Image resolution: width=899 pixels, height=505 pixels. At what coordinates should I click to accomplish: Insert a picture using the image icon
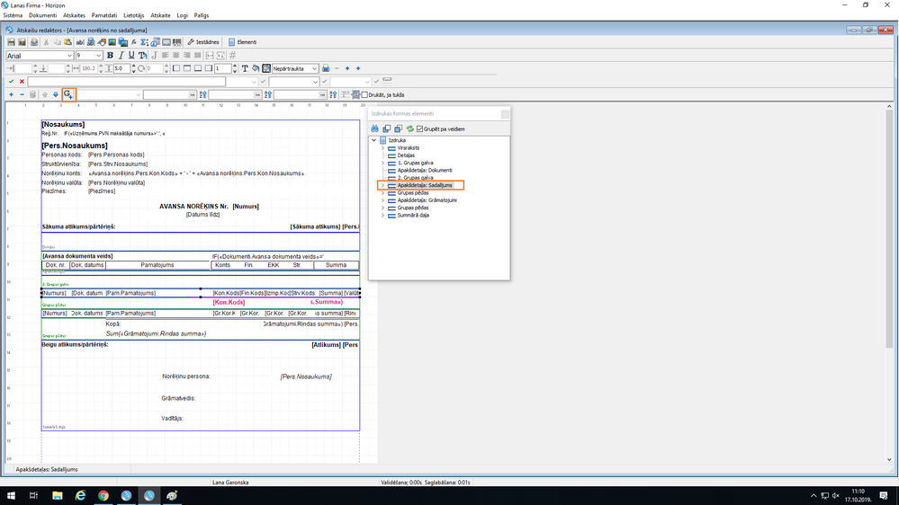point(112,42)
